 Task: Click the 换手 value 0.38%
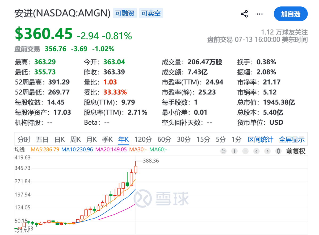[266, 62]
